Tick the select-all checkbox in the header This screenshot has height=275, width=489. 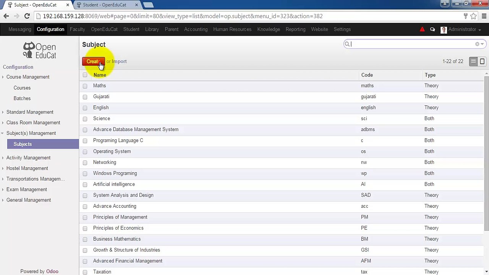pyautogui.click(x=85, y=75)
